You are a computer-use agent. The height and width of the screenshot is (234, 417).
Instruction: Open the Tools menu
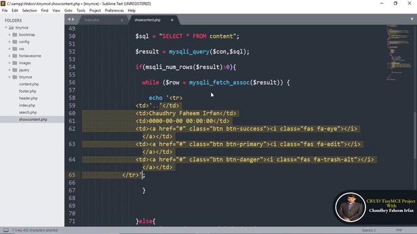[81, 10]
